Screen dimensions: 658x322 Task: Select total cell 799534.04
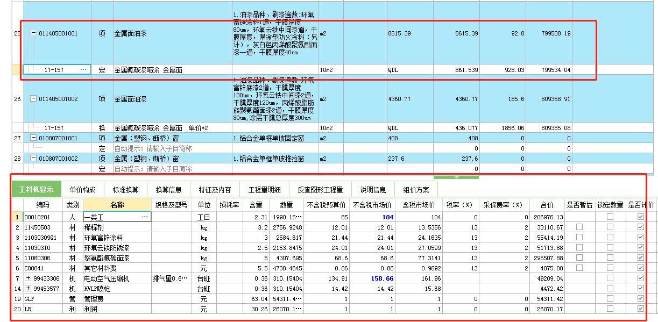[x=549, y=70]
